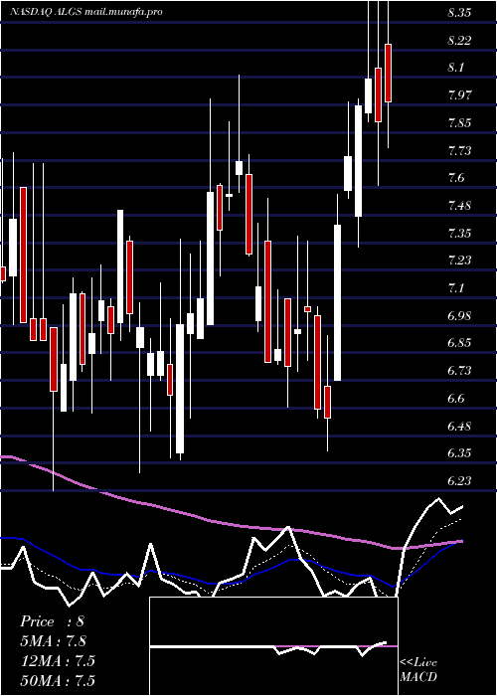Click the tall white candle rising from 6.73
Image resolution: width=497 pixels, height=696 pixels.
[x=338, y=302]
